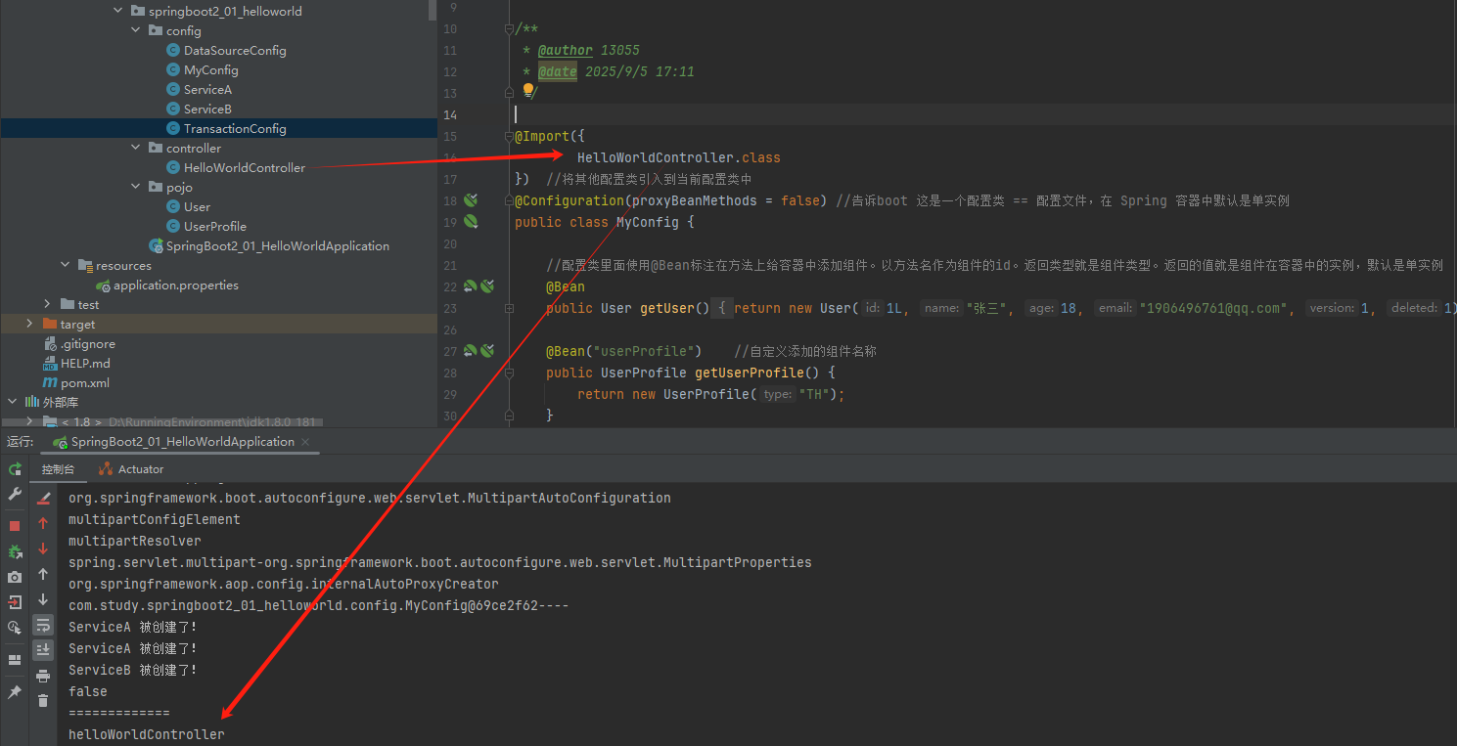Toggle scroll to end in the console

point(43,650)
